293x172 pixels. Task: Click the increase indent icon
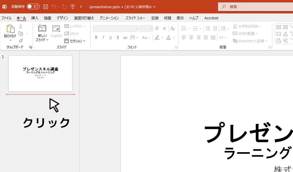pos(215,28)
